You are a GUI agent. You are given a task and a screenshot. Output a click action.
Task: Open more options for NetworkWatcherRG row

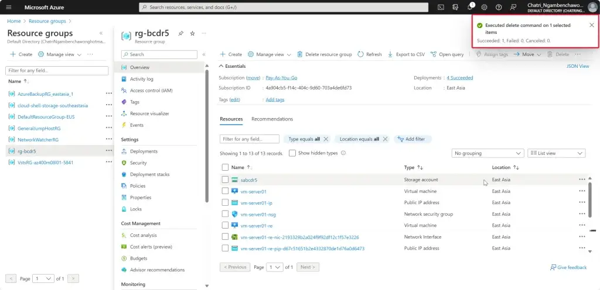(x=108, y=139)
